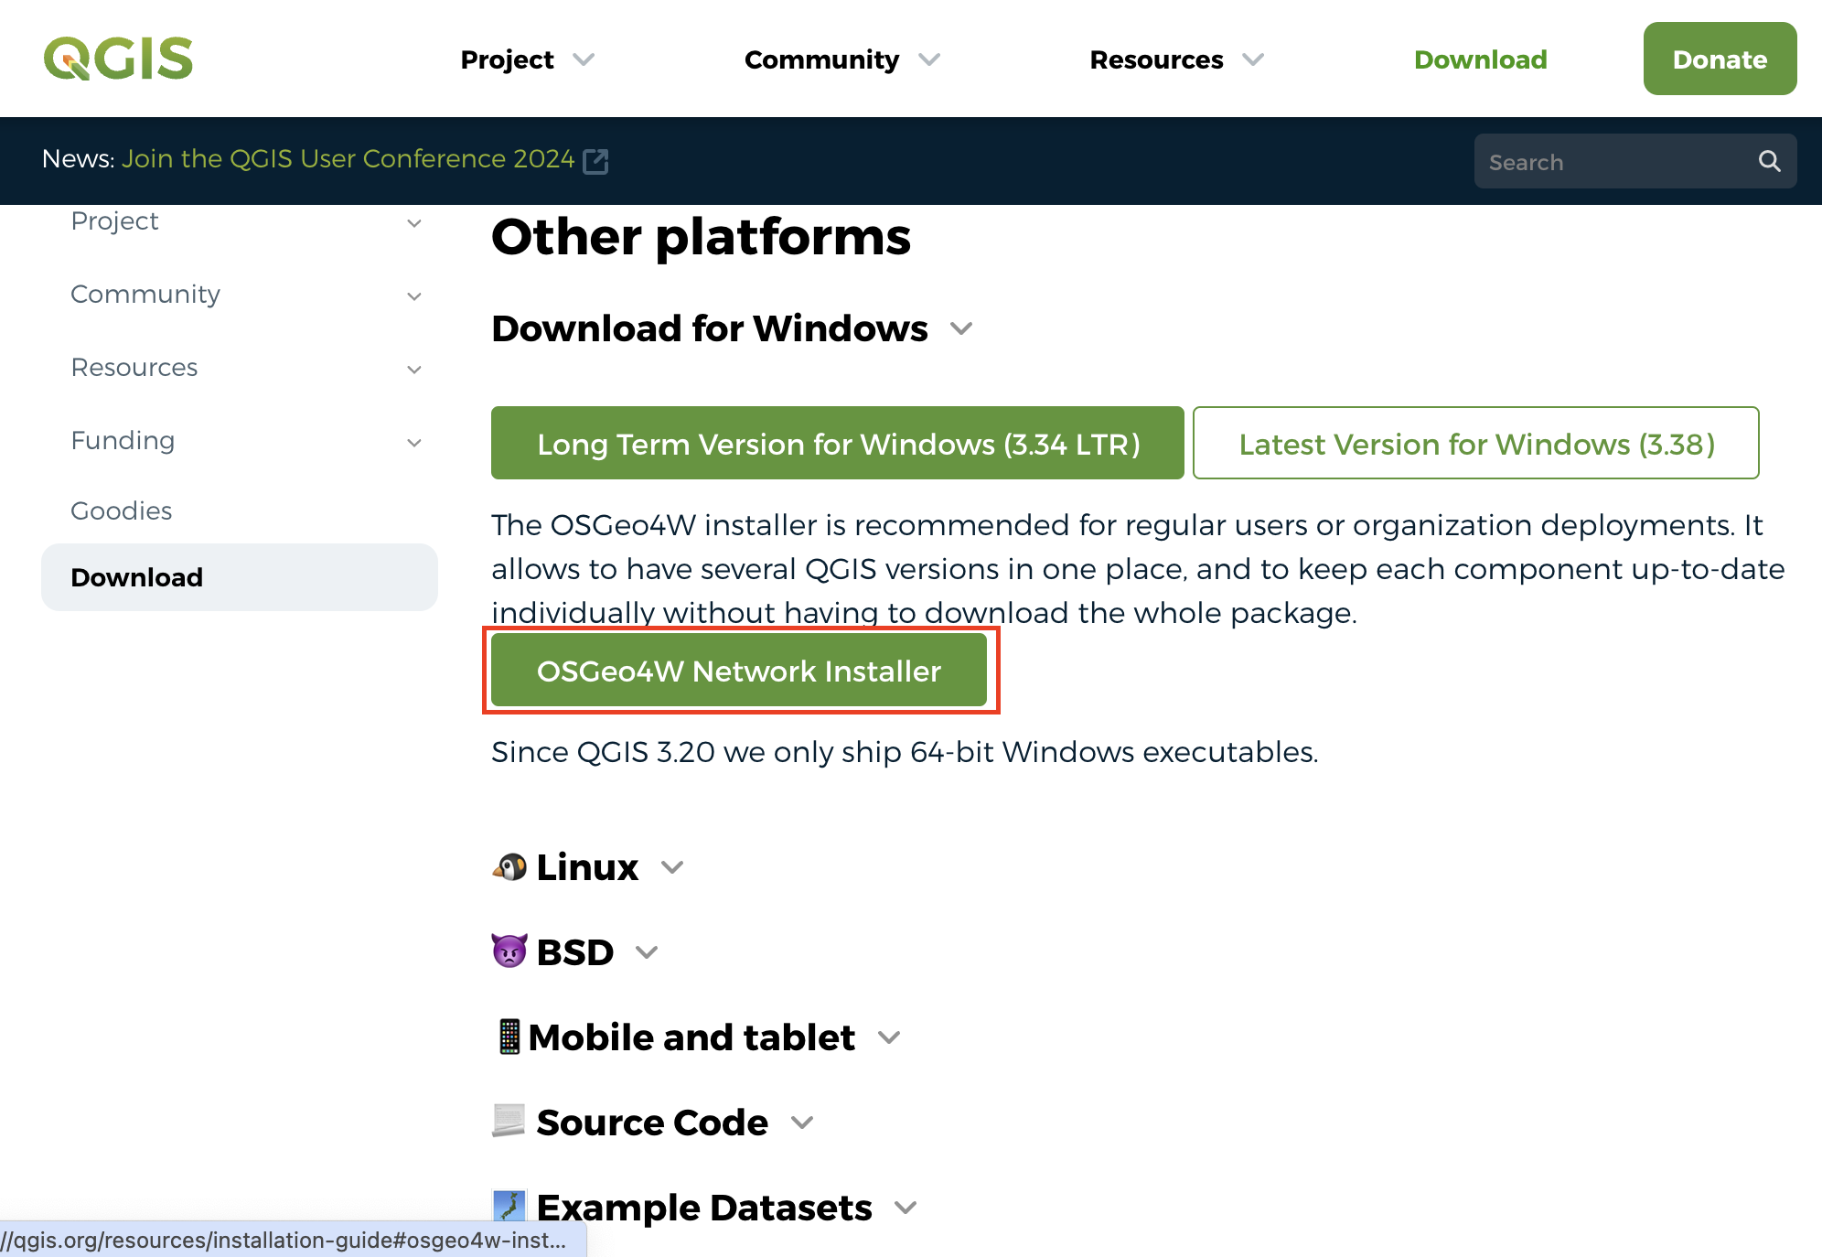
Task: Click the Donate button
Action: [x=1720, y=59]
